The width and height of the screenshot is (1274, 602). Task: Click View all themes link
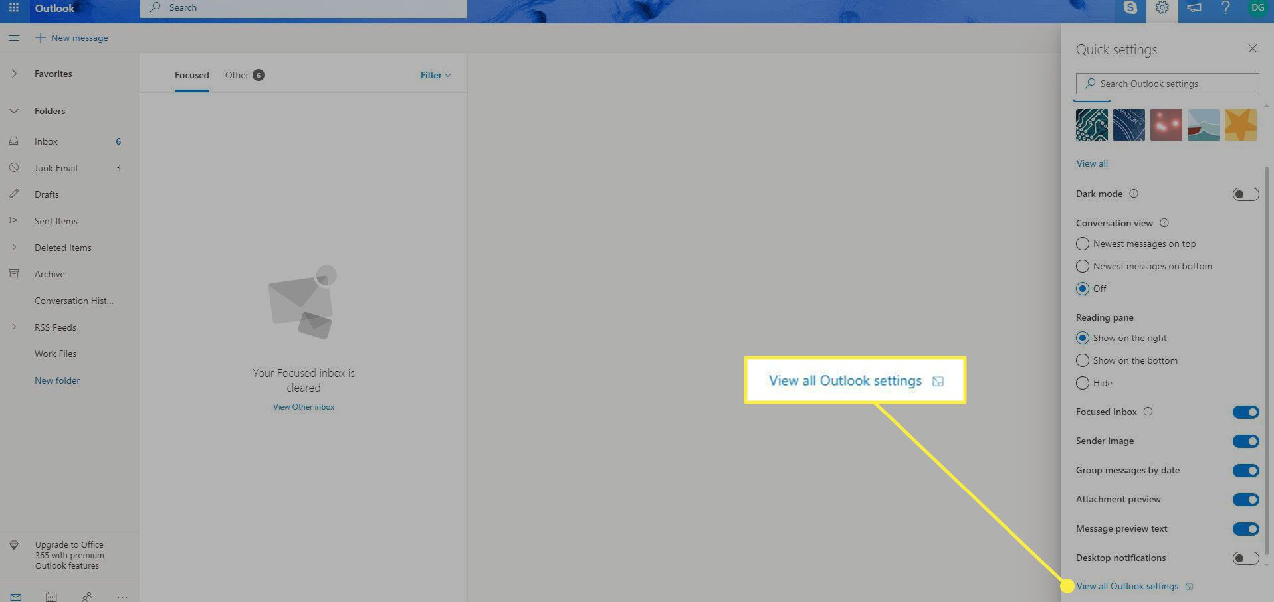pyautogui.click(x=1092, y=163)
